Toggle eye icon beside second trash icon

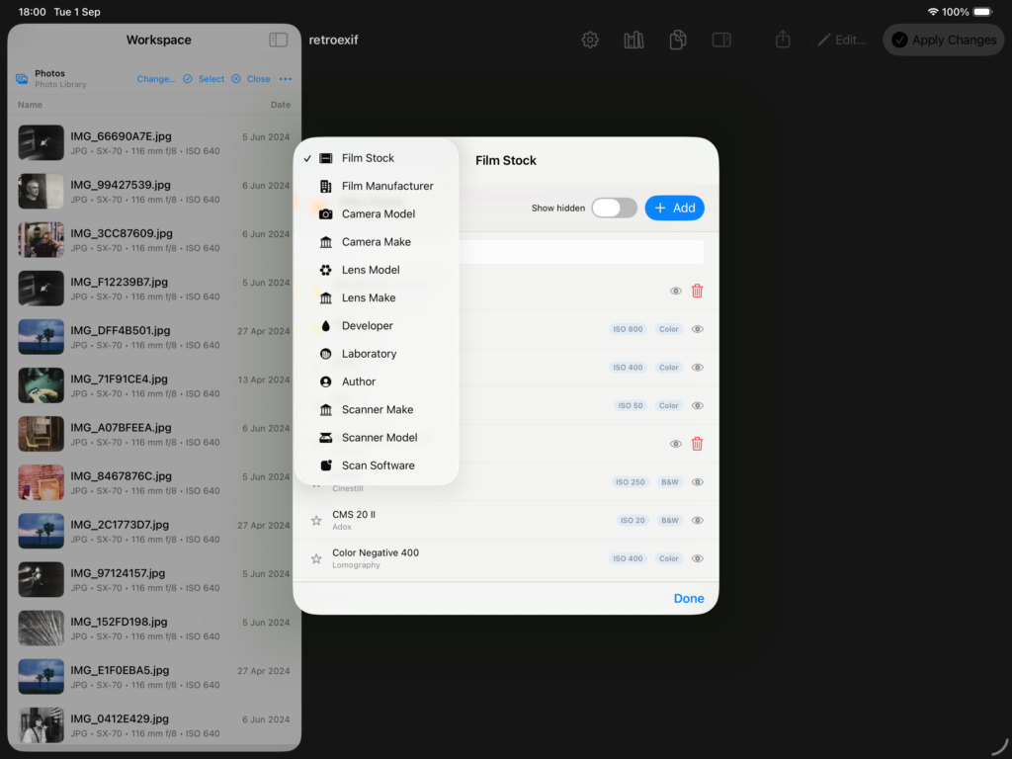[676, 444]
